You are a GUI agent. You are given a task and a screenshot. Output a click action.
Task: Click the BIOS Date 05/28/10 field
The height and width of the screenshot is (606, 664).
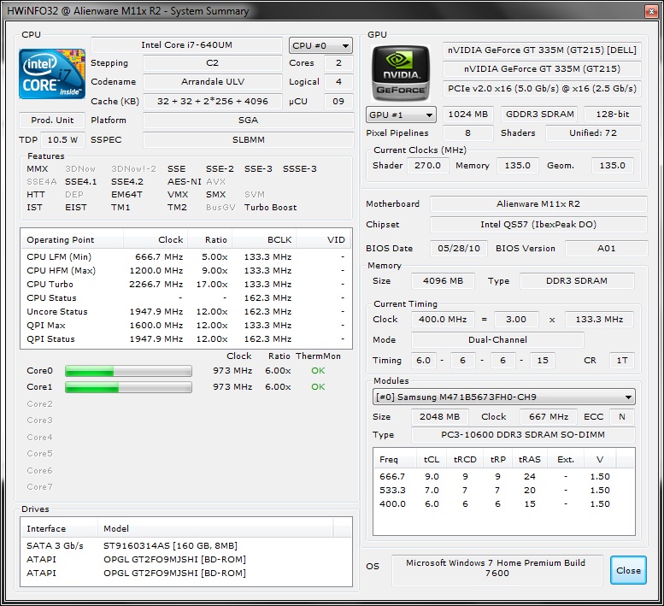459,248
